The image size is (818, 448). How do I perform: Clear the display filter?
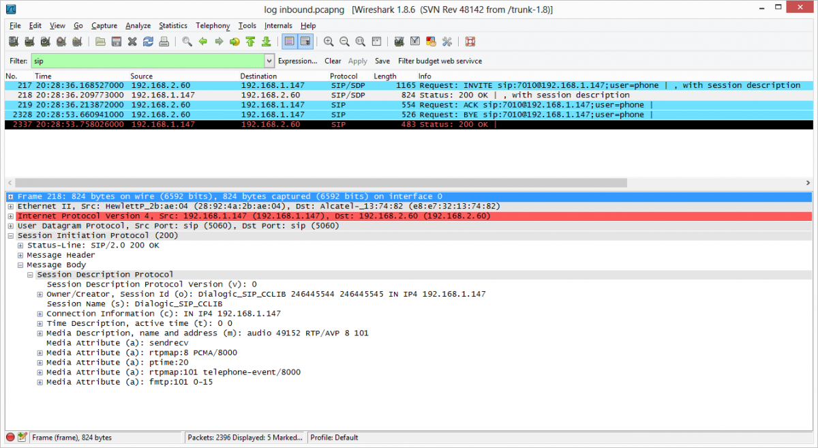click(x=333, y=61)
